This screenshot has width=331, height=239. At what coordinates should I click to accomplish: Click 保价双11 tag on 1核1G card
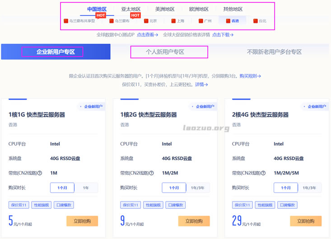pos(19,205)
